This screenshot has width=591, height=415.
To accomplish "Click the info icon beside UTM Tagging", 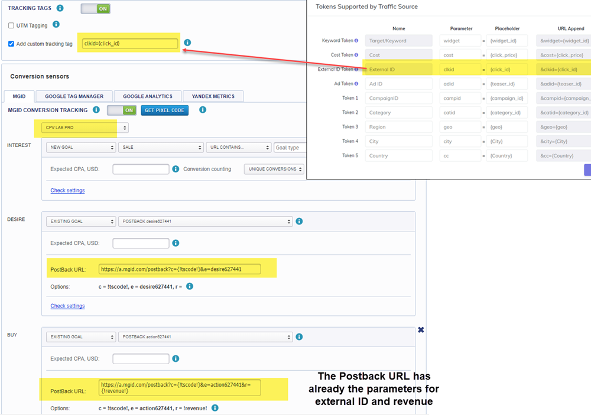I will pyautogui.click(x=56, y=25).
